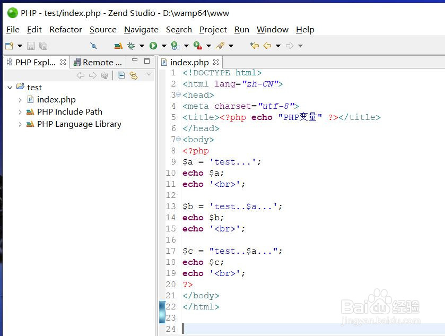Expand the index.php tree node
The image size is (445, 336).
point(20,100)
